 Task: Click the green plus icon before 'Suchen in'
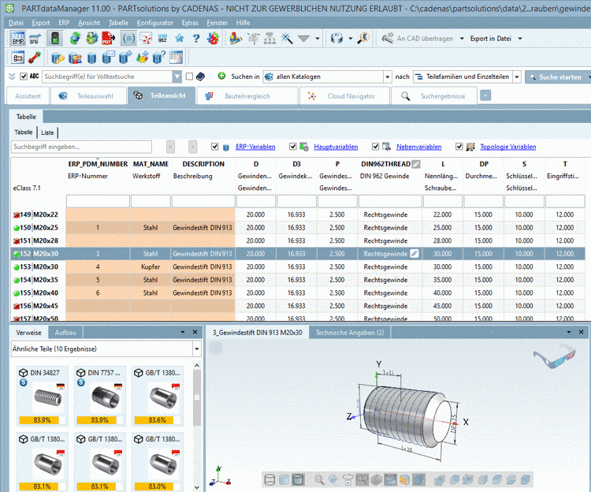coord(221,76)
